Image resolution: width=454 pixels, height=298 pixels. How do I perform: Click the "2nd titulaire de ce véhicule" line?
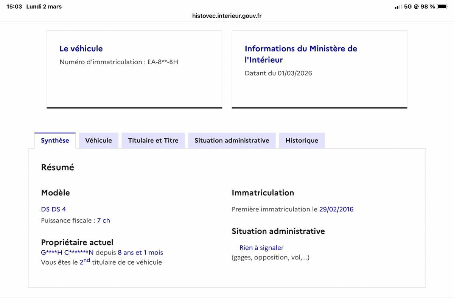click(x=101, y=262)
